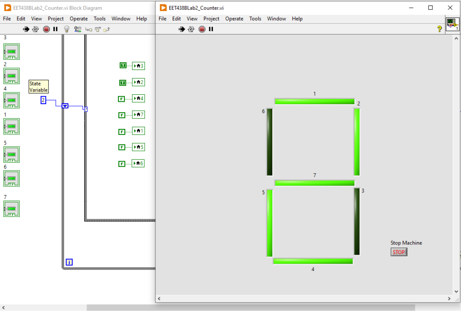Open the case structure selector dropdown arrow

tap(64, 105)
